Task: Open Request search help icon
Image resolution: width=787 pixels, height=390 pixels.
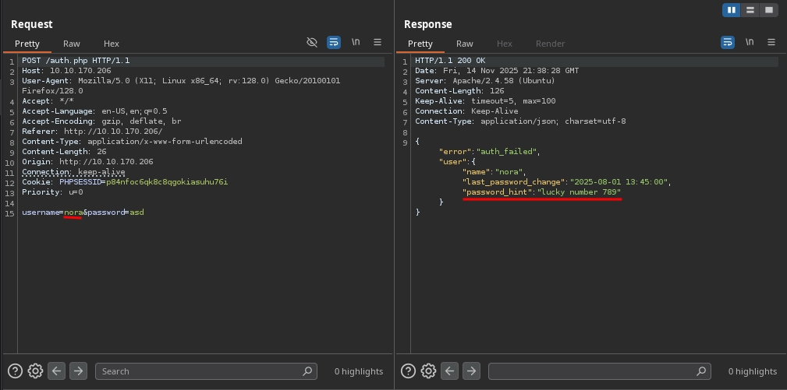Action: coord(15,371)
